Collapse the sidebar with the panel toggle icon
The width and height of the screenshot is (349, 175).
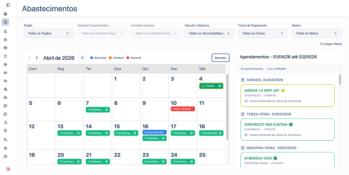8,5
